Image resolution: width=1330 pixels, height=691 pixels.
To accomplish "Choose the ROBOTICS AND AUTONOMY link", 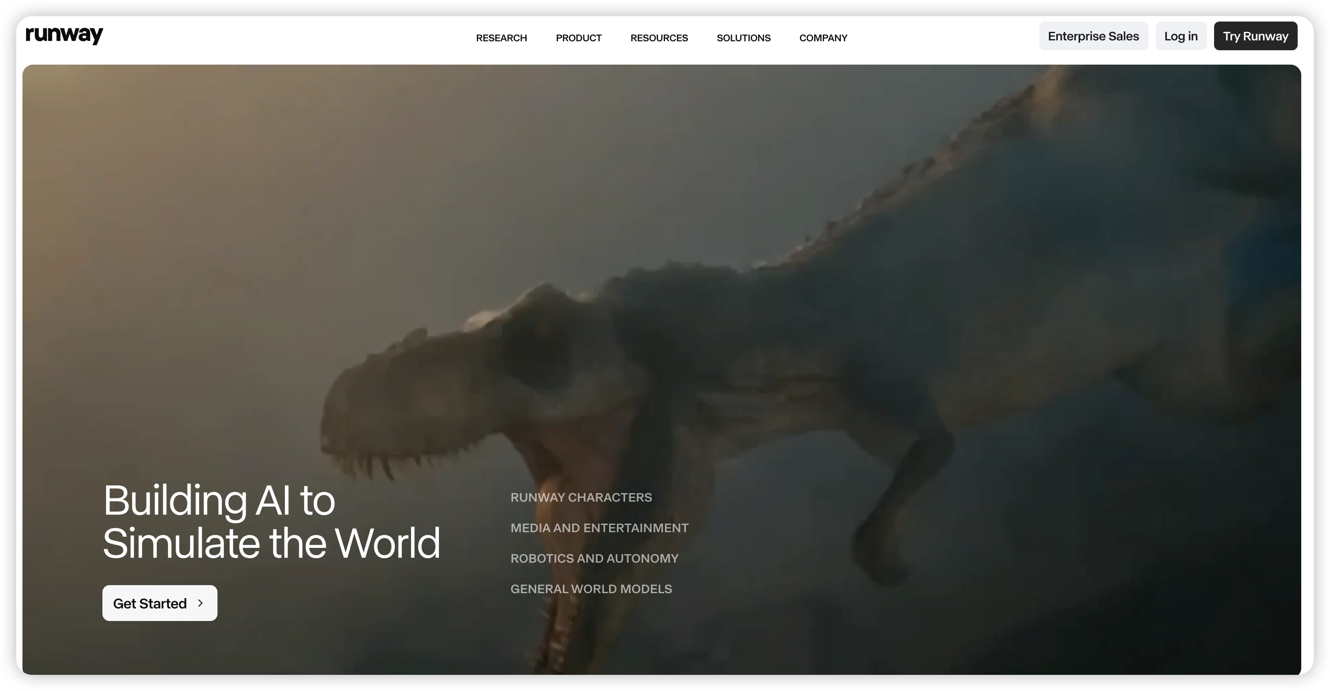I will pos(594,558).
